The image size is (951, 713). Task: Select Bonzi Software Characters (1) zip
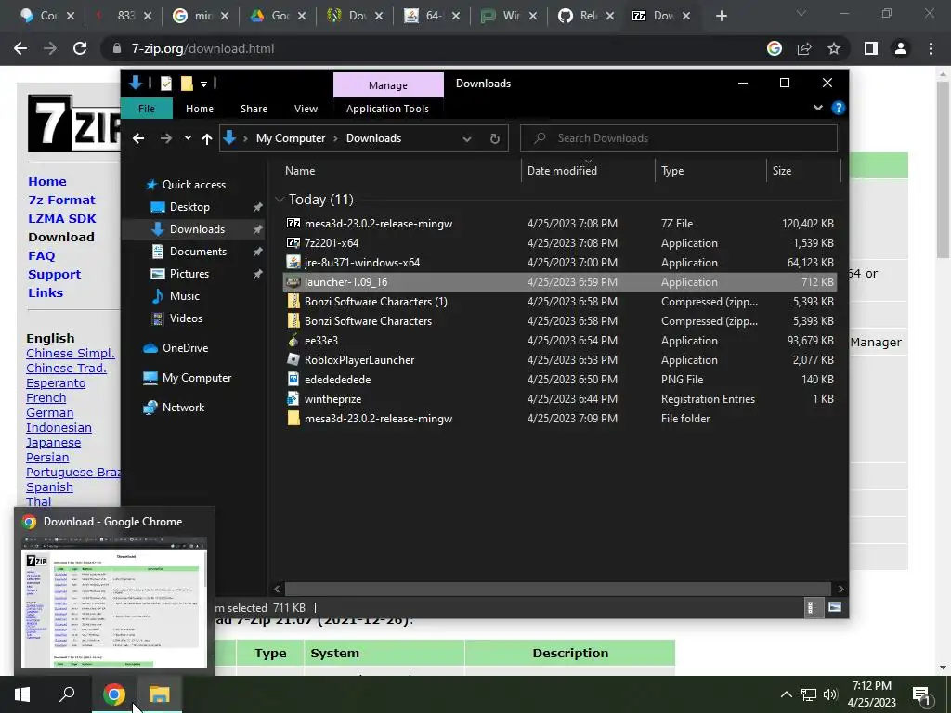click(559, 302)
